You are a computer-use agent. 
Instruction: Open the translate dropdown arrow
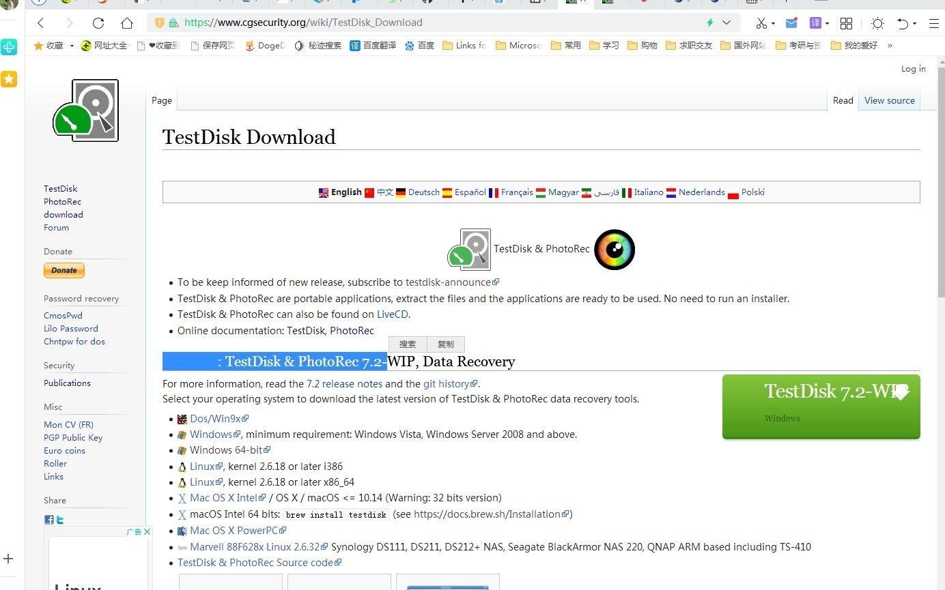827,24
